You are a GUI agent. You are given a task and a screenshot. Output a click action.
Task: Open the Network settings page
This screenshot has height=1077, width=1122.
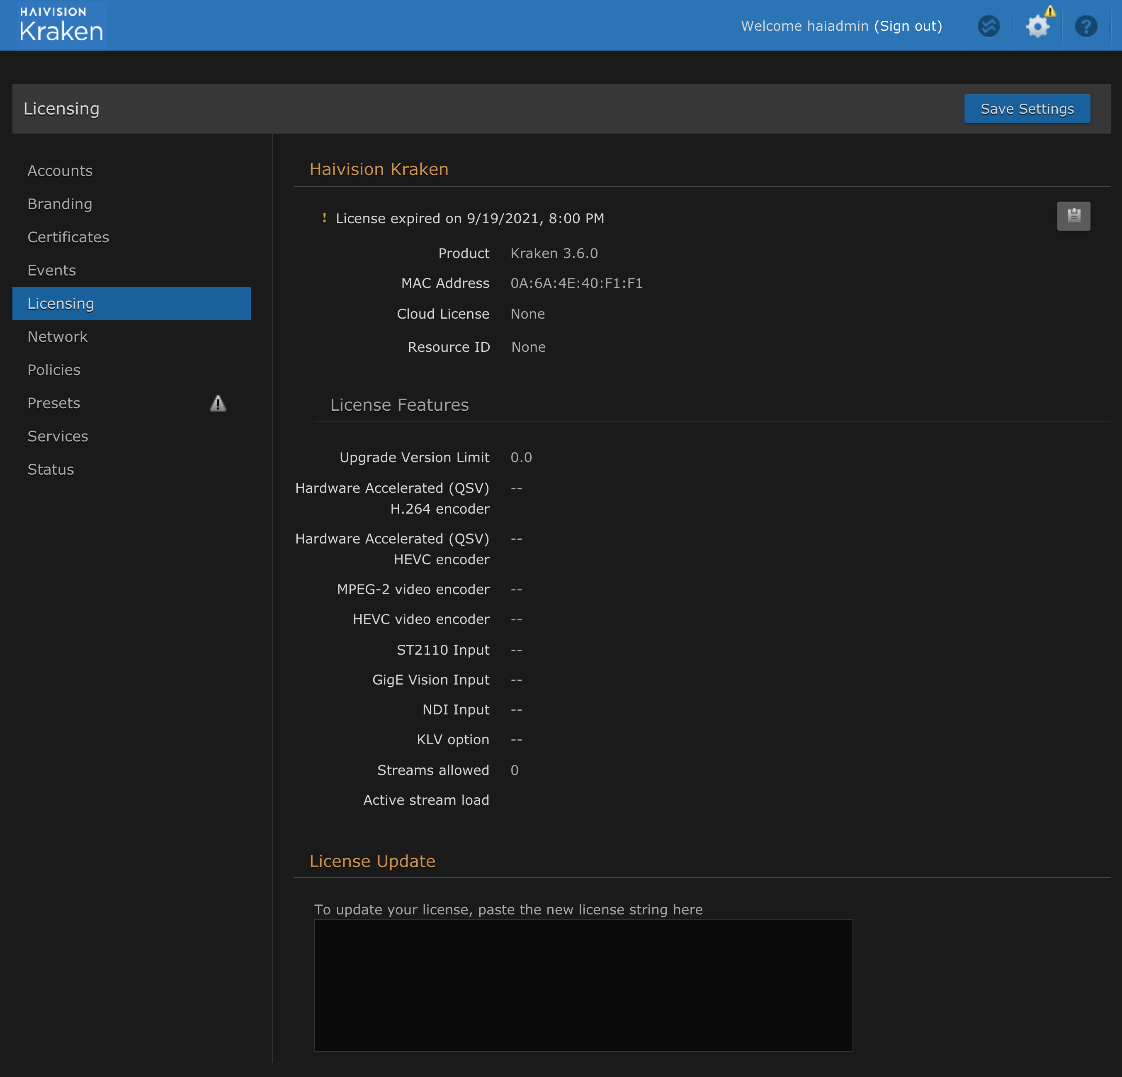[x=57, y=337]
